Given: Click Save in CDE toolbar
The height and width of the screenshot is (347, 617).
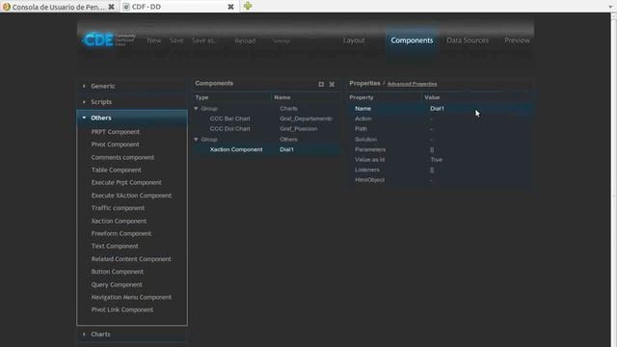Looking at the screenshot, I should [x=176, y=40].
